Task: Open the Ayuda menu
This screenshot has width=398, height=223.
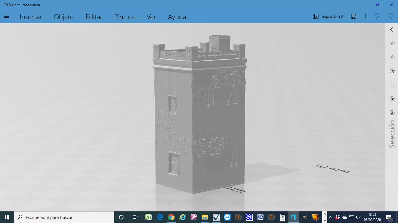Action: coord(177,17)
